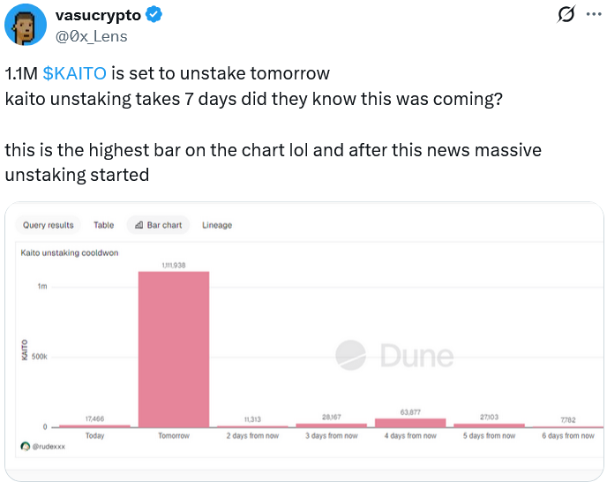Click the 3 days from now bar
Screen dimensions: 607x482
point(331,426)
